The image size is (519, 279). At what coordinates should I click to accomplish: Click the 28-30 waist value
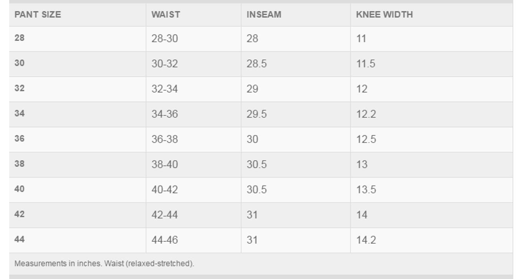(165, 38)
